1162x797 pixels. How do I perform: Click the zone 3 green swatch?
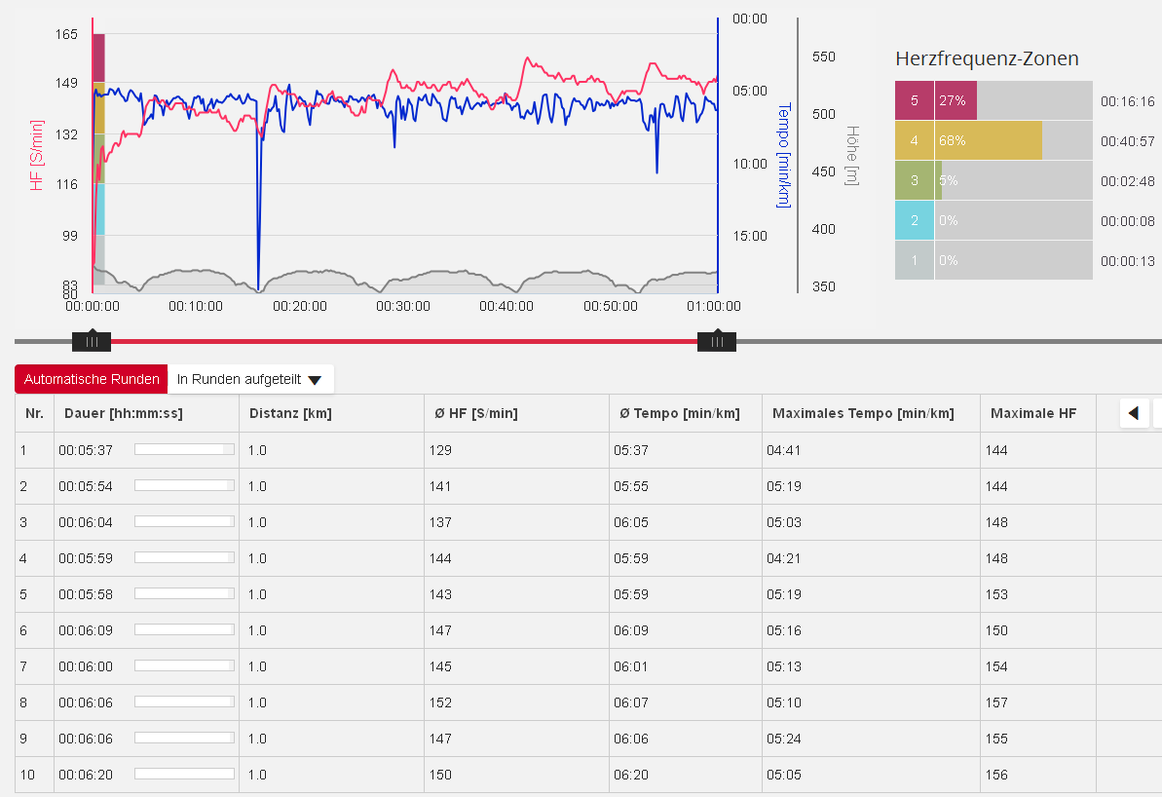tap(914, 181)
